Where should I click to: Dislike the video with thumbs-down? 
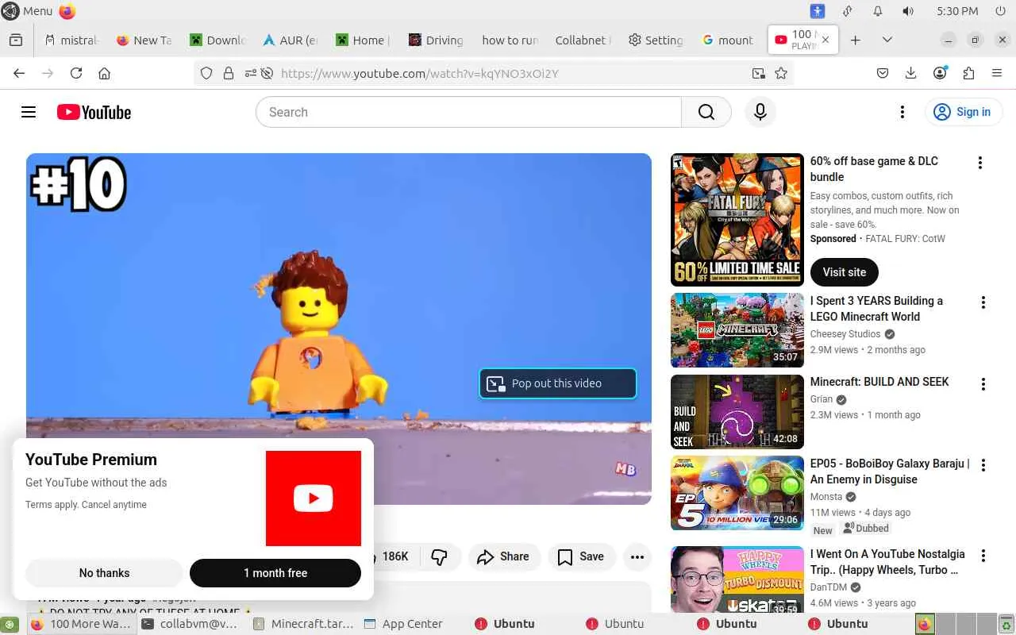[439, 556]
